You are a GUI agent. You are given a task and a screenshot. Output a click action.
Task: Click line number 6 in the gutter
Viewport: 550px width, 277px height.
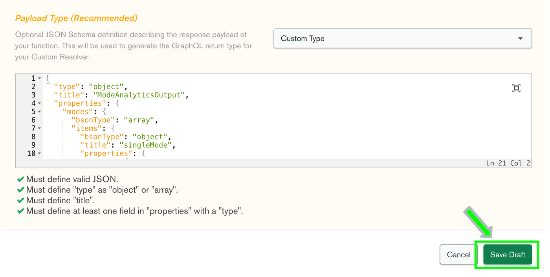pos(33,120)
